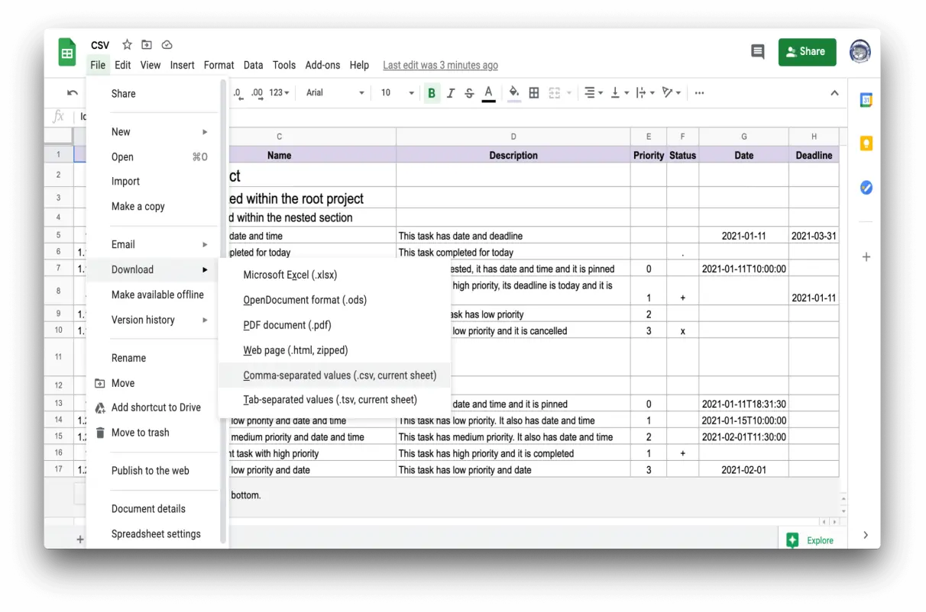Viewport: 926px width, 612px height.
Task: Open comment history icon
Action: click(757, 52)
